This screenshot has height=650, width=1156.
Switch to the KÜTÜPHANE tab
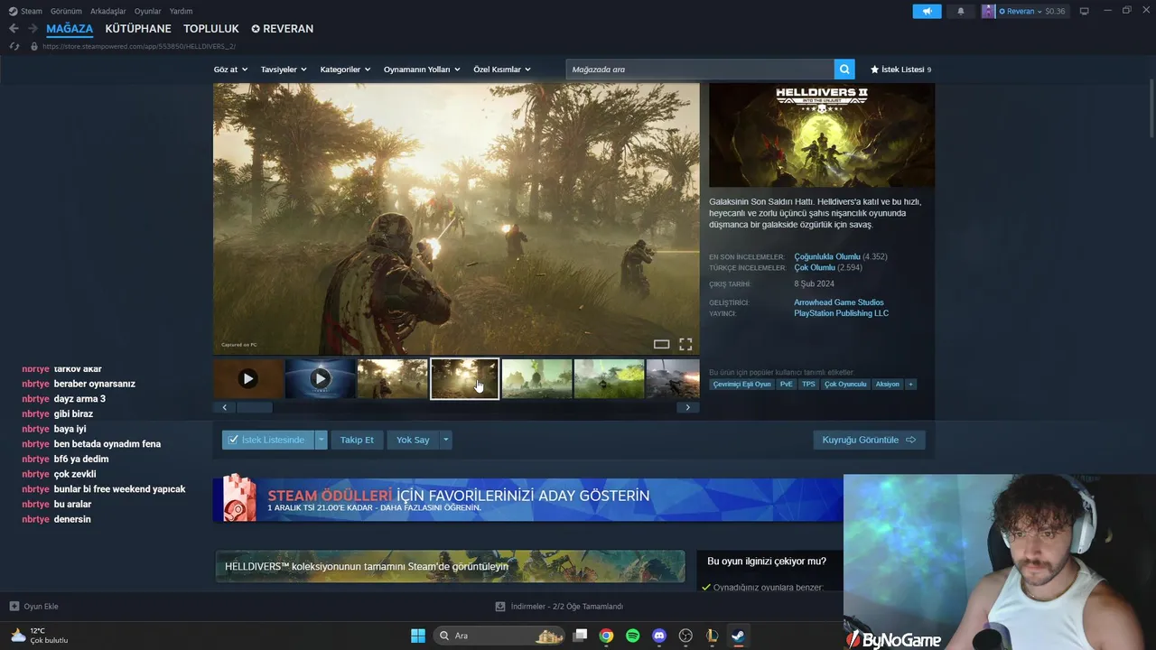[138, 29]
